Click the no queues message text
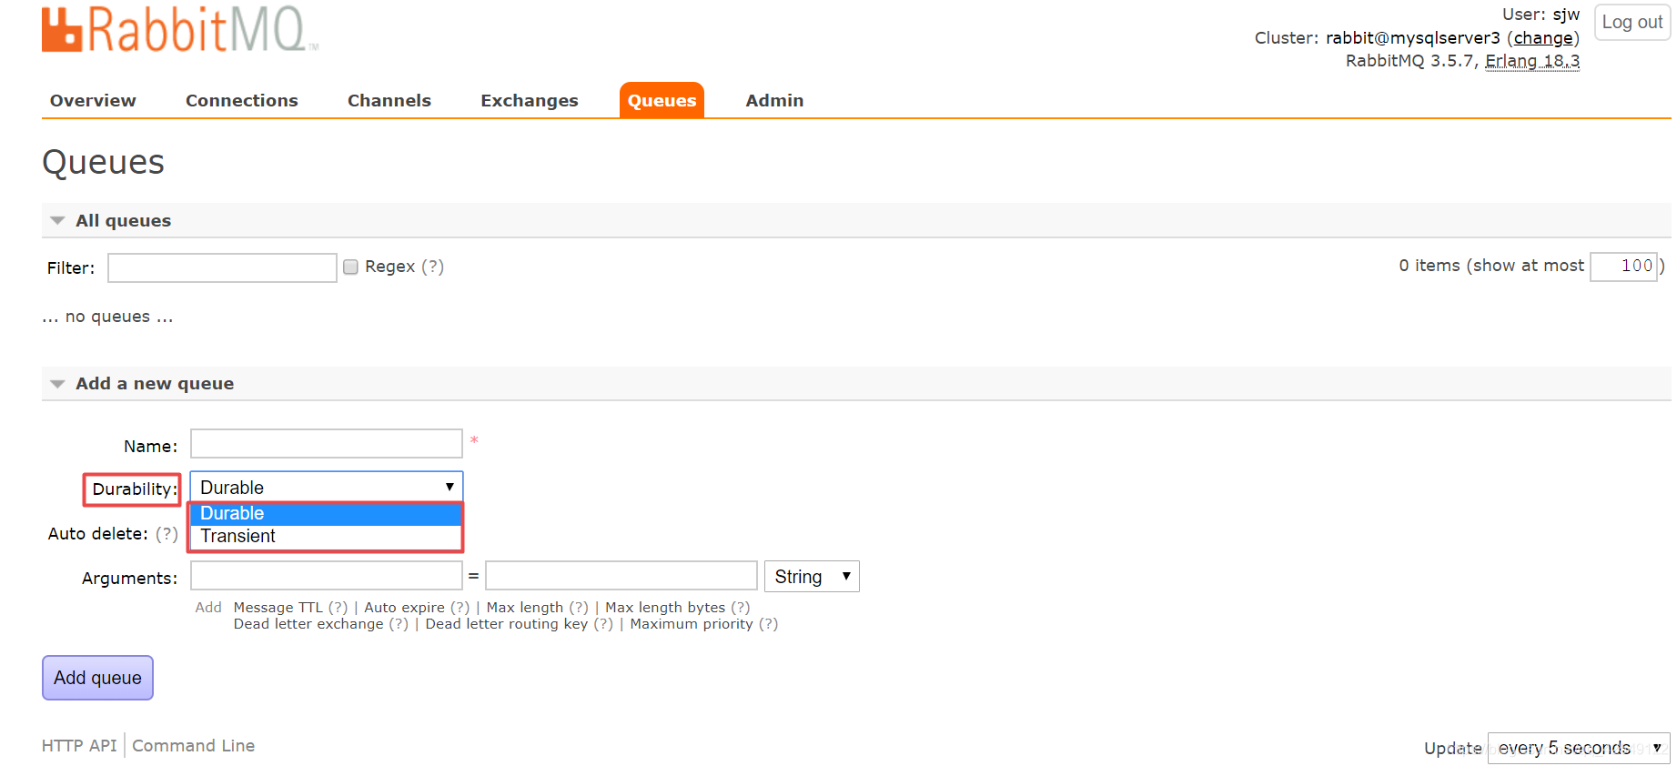1677x766 pixels. (107, 317)
